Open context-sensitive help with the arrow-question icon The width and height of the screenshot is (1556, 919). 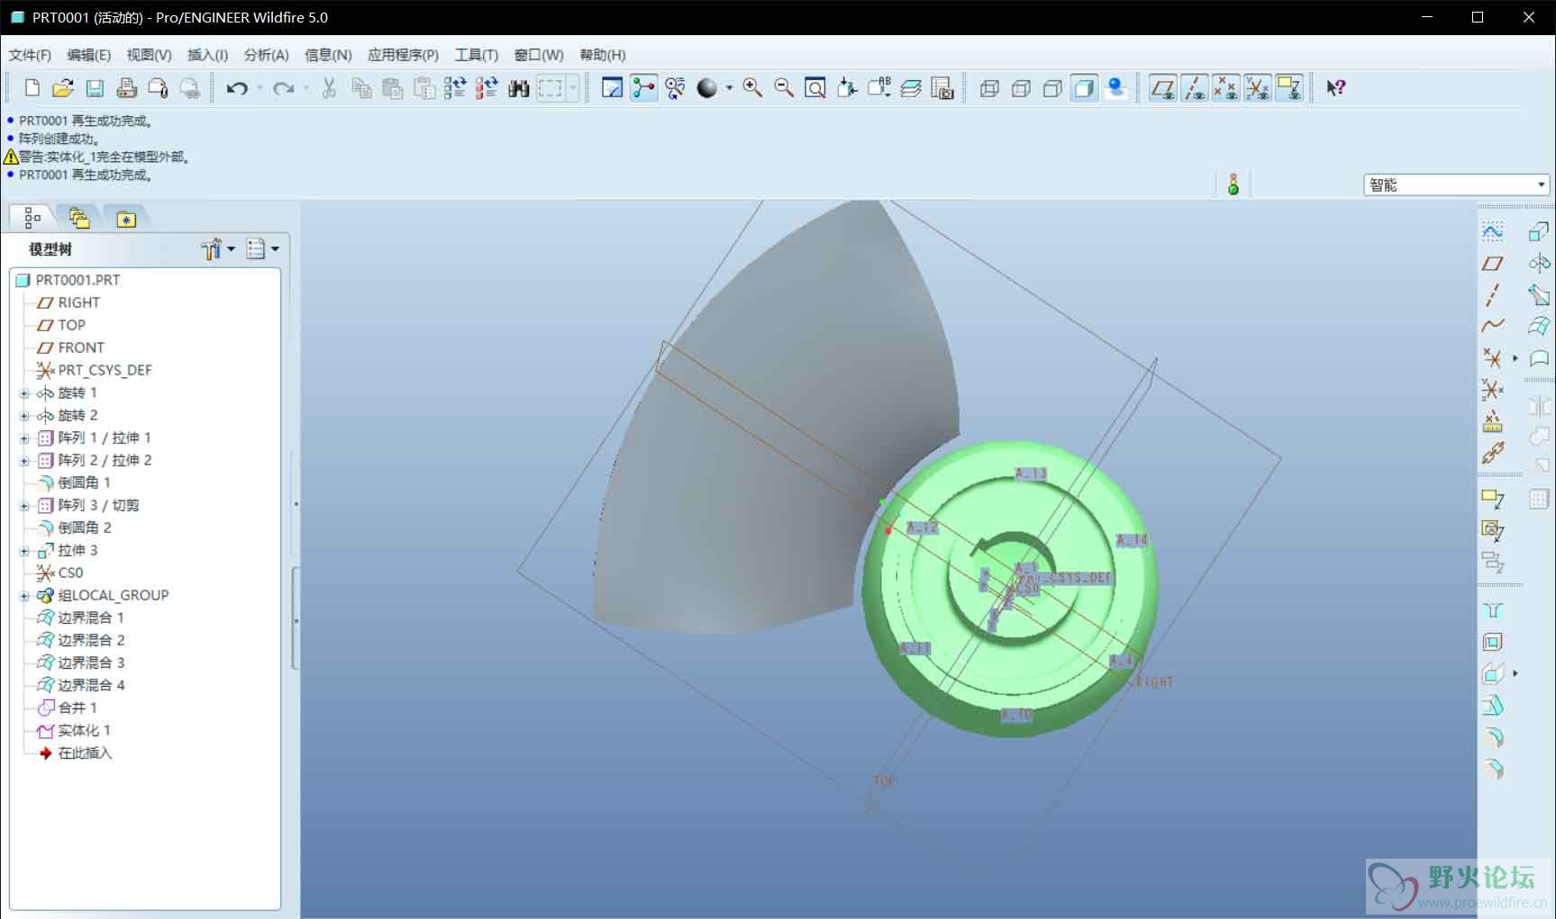(1335, 88)
